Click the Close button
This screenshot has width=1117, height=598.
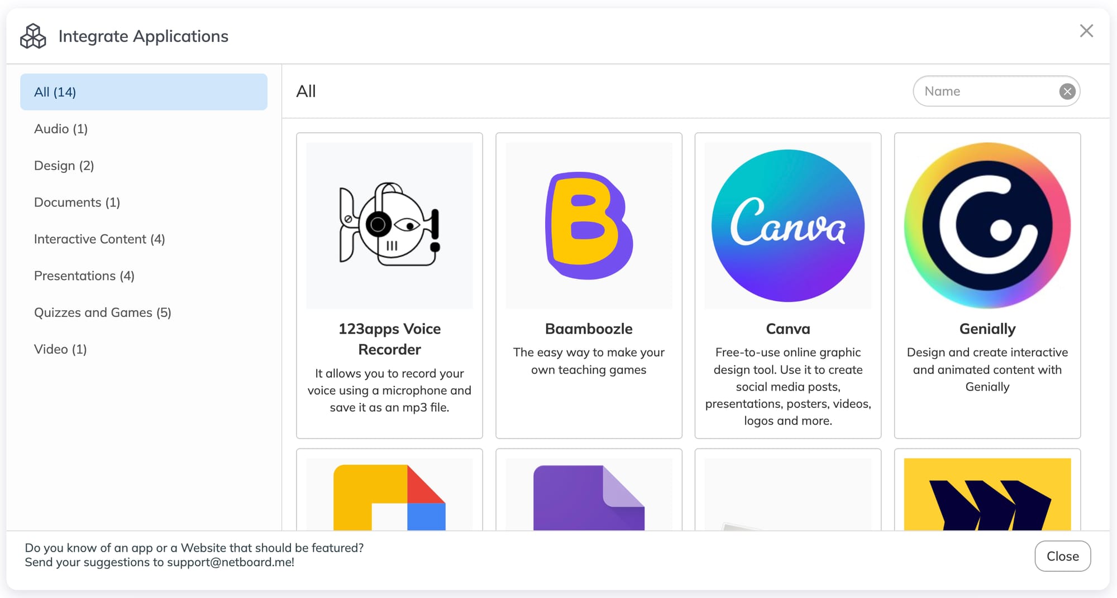pyautogui.click(x=1062, y=556)
